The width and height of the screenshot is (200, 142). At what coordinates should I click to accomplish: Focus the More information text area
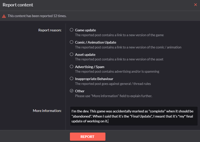click(x=134, y=116)
